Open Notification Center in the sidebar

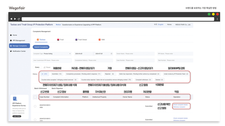click(x=19, y=51)
